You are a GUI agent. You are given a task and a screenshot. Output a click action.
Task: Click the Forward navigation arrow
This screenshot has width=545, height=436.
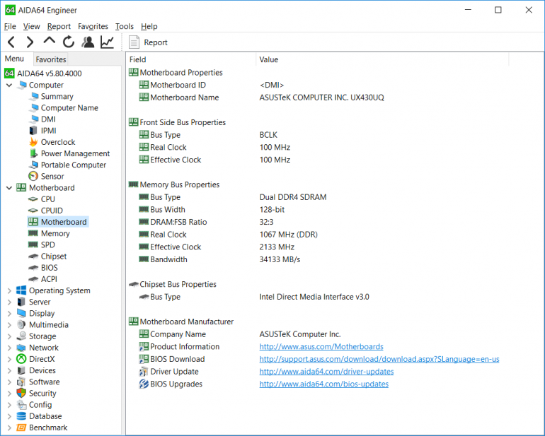pos(30,42)
